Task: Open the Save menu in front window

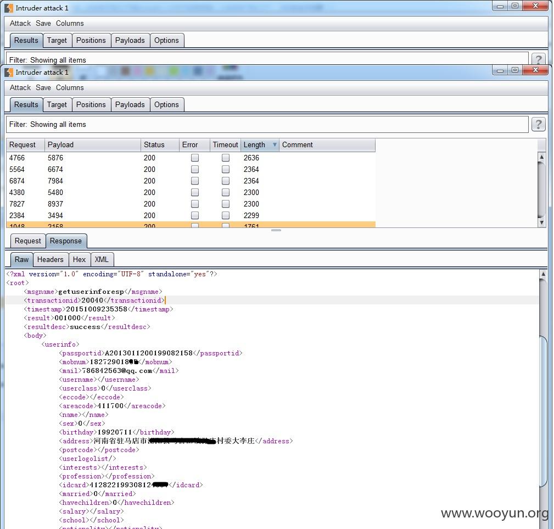Action: point(43,88)
